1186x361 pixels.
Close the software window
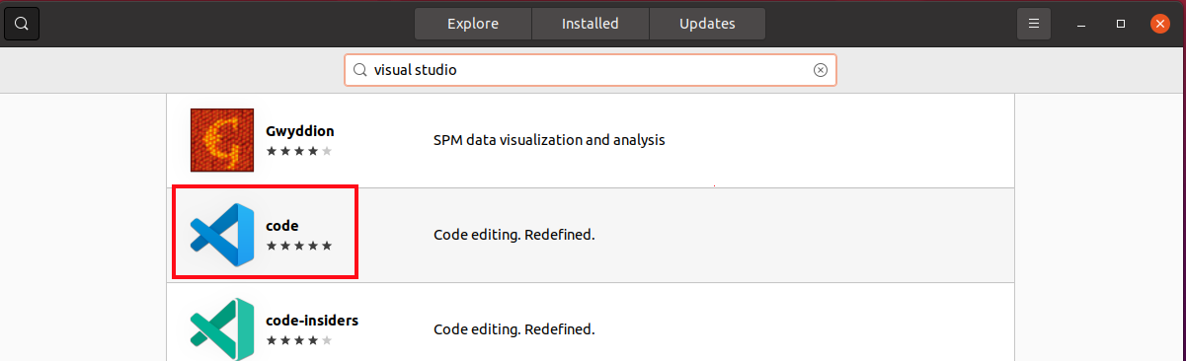pos(1160,23)
